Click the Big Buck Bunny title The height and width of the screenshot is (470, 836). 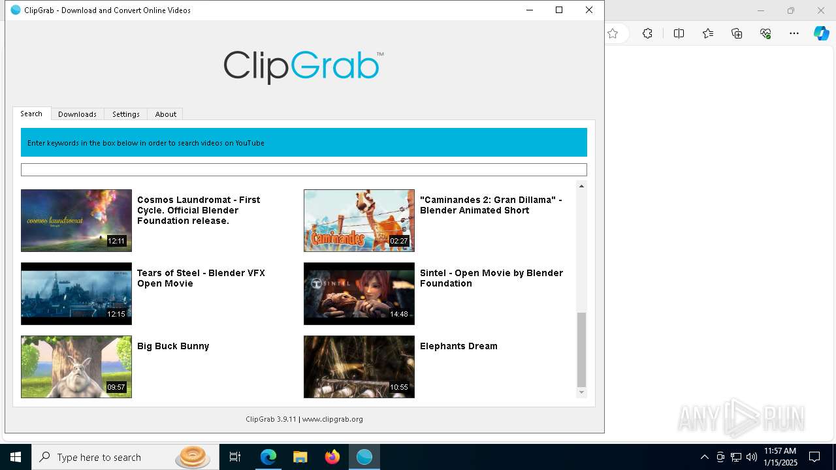click(x=173, y=346)
